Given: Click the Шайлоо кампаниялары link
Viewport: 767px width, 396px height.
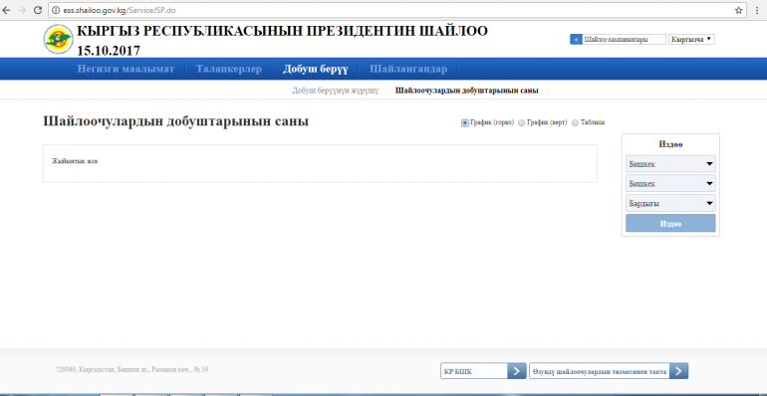Looking at the screenshot, I should tap(624, 40).
